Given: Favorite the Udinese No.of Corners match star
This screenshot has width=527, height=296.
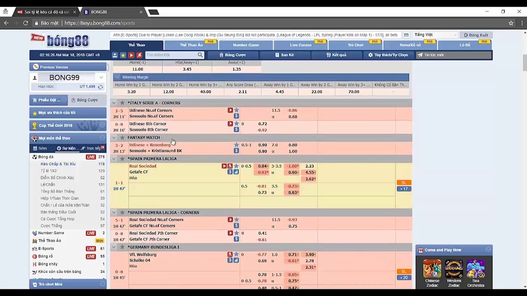Looking at the screenshot, I should coord(236,110).
